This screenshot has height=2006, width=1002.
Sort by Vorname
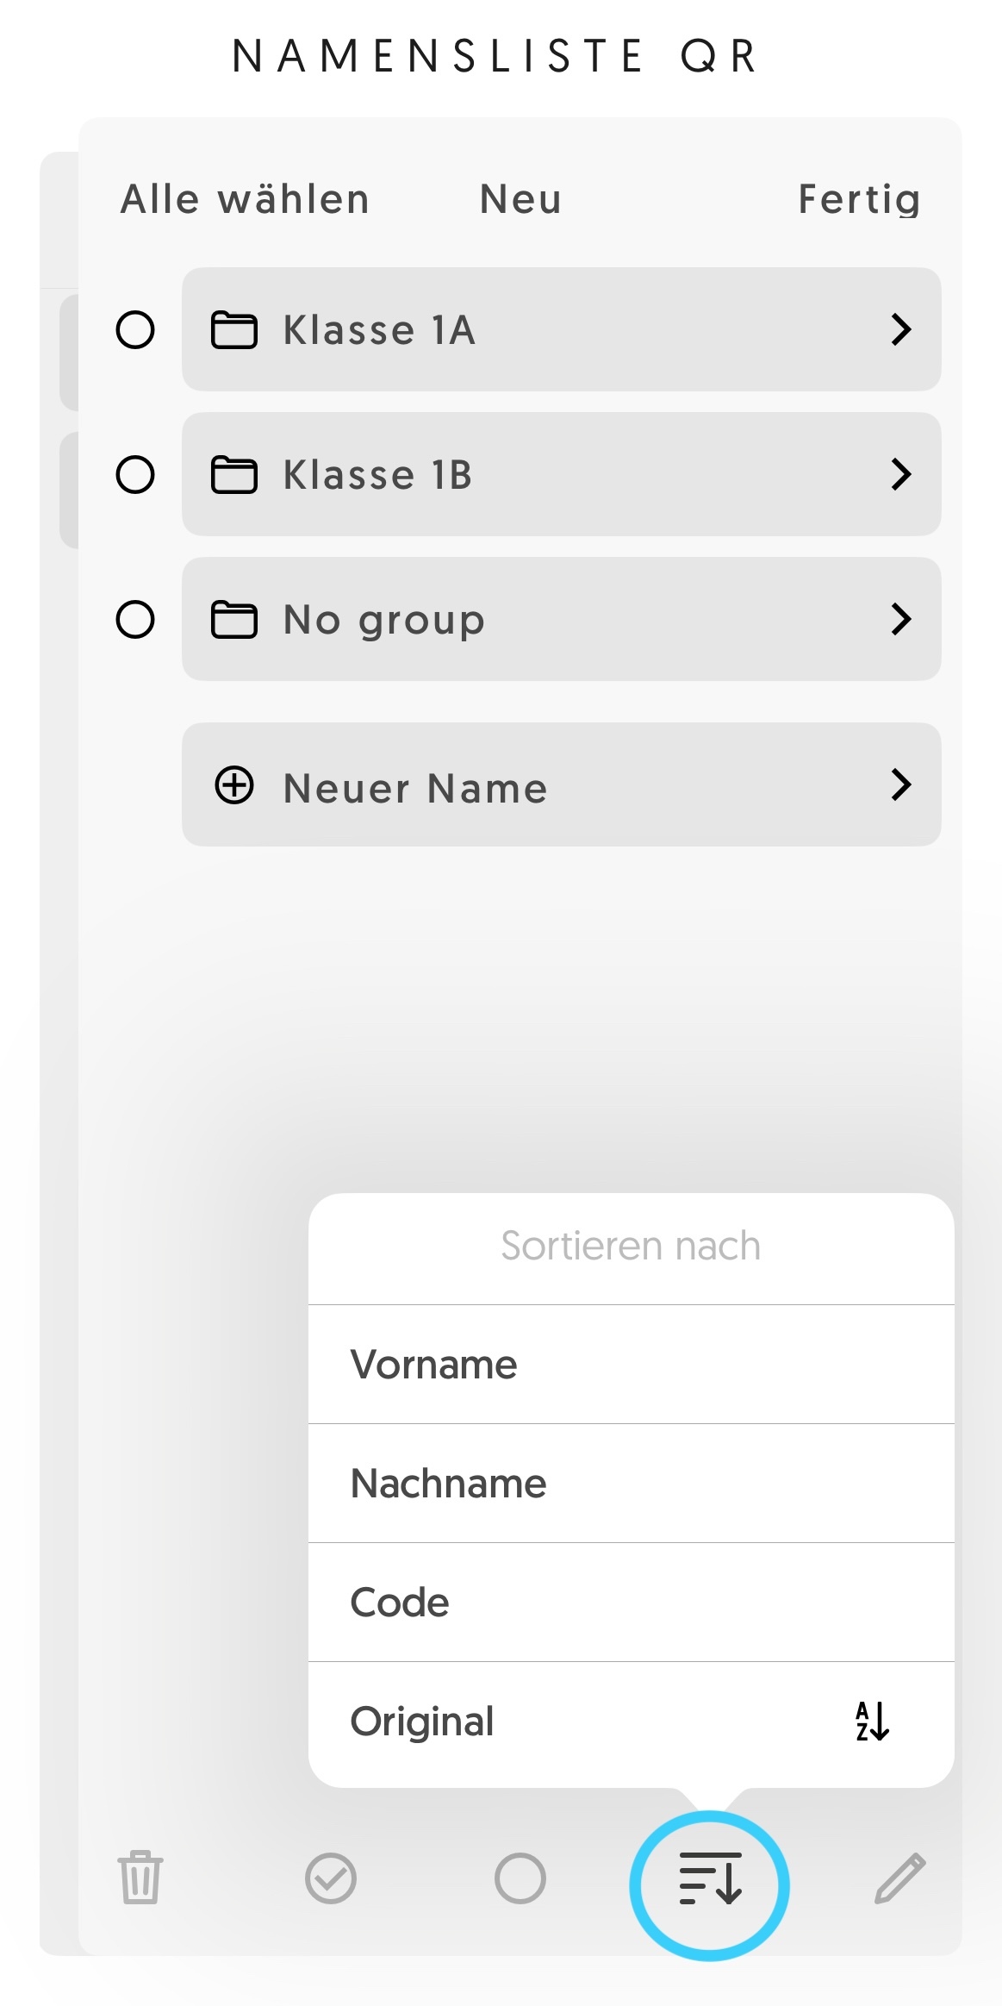coord(631,1364)
